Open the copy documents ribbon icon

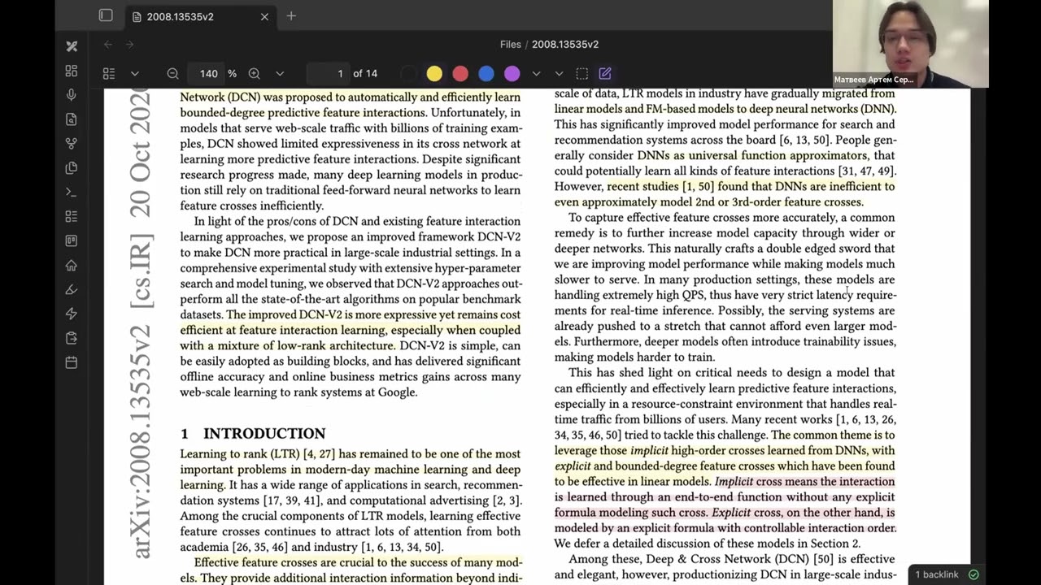click(x=72, y=168)
